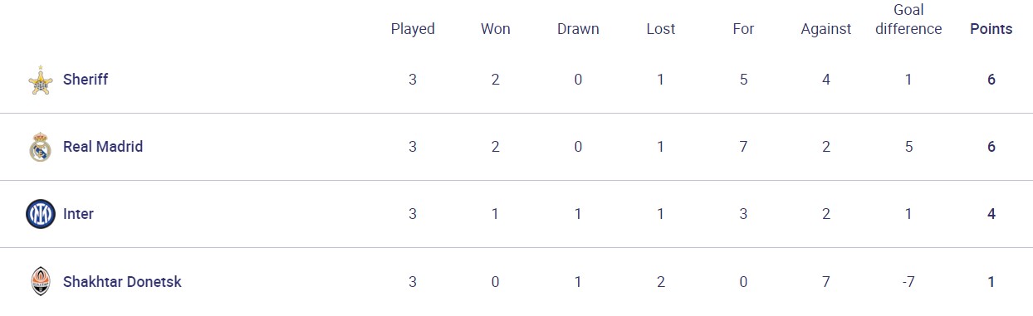Select the Goal difference column header
This screenshot has width=1033, height=316.
(x=908, y=19)
